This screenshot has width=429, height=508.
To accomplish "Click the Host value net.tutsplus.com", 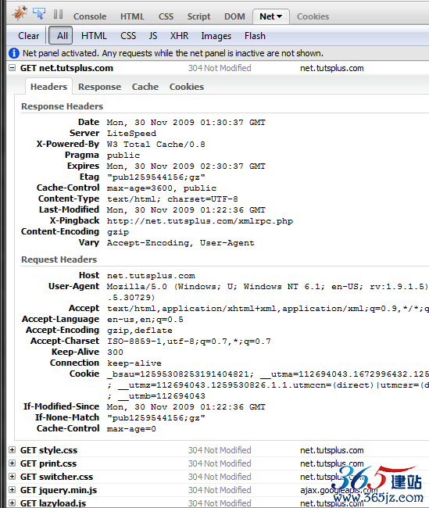I will coord(151,276).
